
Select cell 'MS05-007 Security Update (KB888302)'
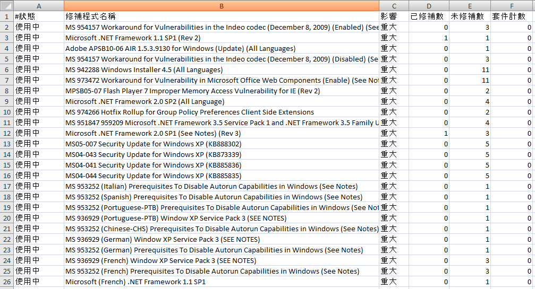click(222, 144)
